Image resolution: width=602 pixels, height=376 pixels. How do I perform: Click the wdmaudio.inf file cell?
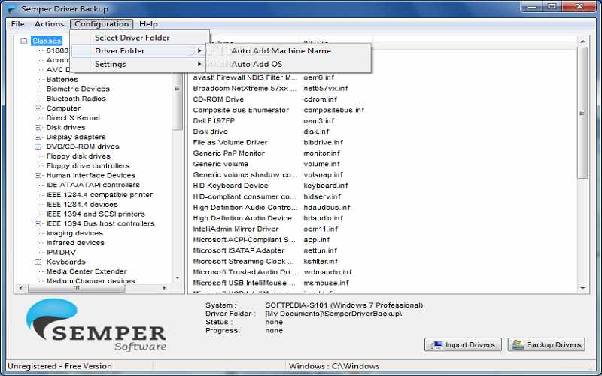tap(327, 272)
